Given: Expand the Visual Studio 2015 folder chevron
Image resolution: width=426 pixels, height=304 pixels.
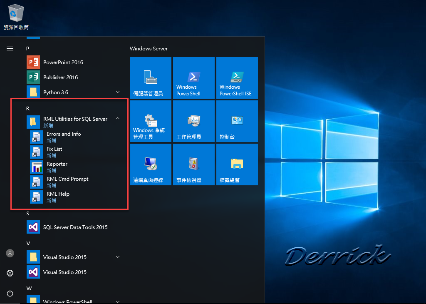Looking at the screenshot, I should point(118,257).
